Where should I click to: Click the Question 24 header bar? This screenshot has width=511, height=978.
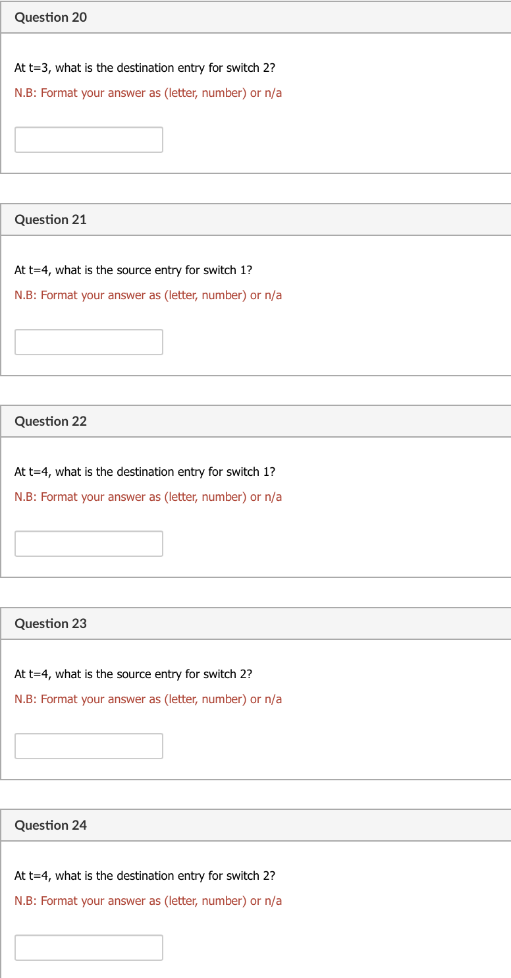click(x=255, y=825)
